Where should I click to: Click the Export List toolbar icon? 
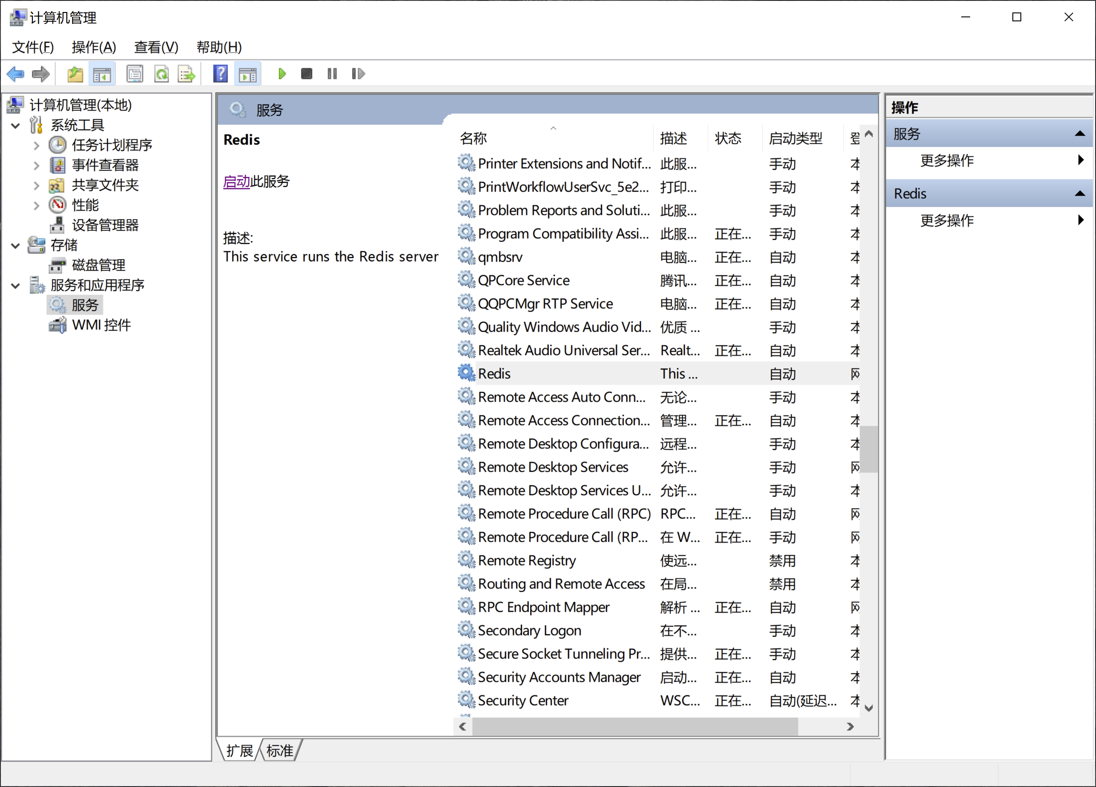coord(186,74)
